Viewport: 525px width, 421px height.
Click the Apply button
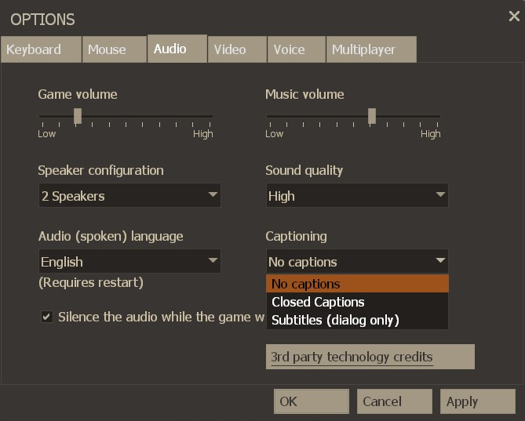click(x=478, y=401)
